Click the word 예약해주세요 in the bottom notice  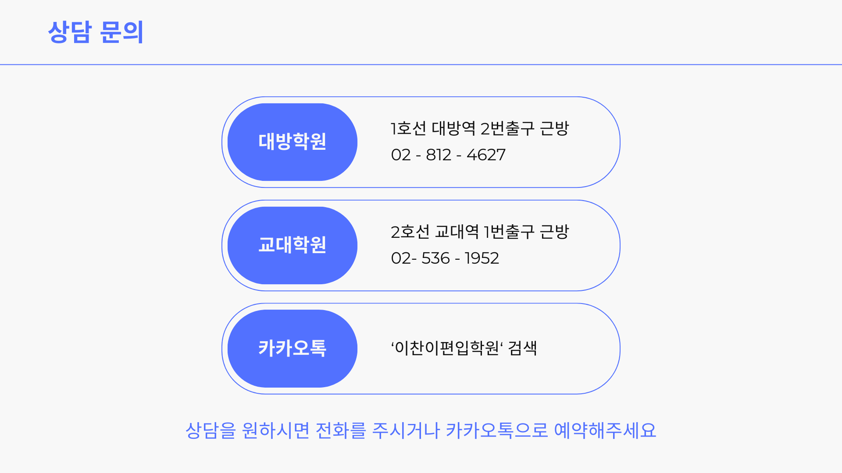[605, 431]
